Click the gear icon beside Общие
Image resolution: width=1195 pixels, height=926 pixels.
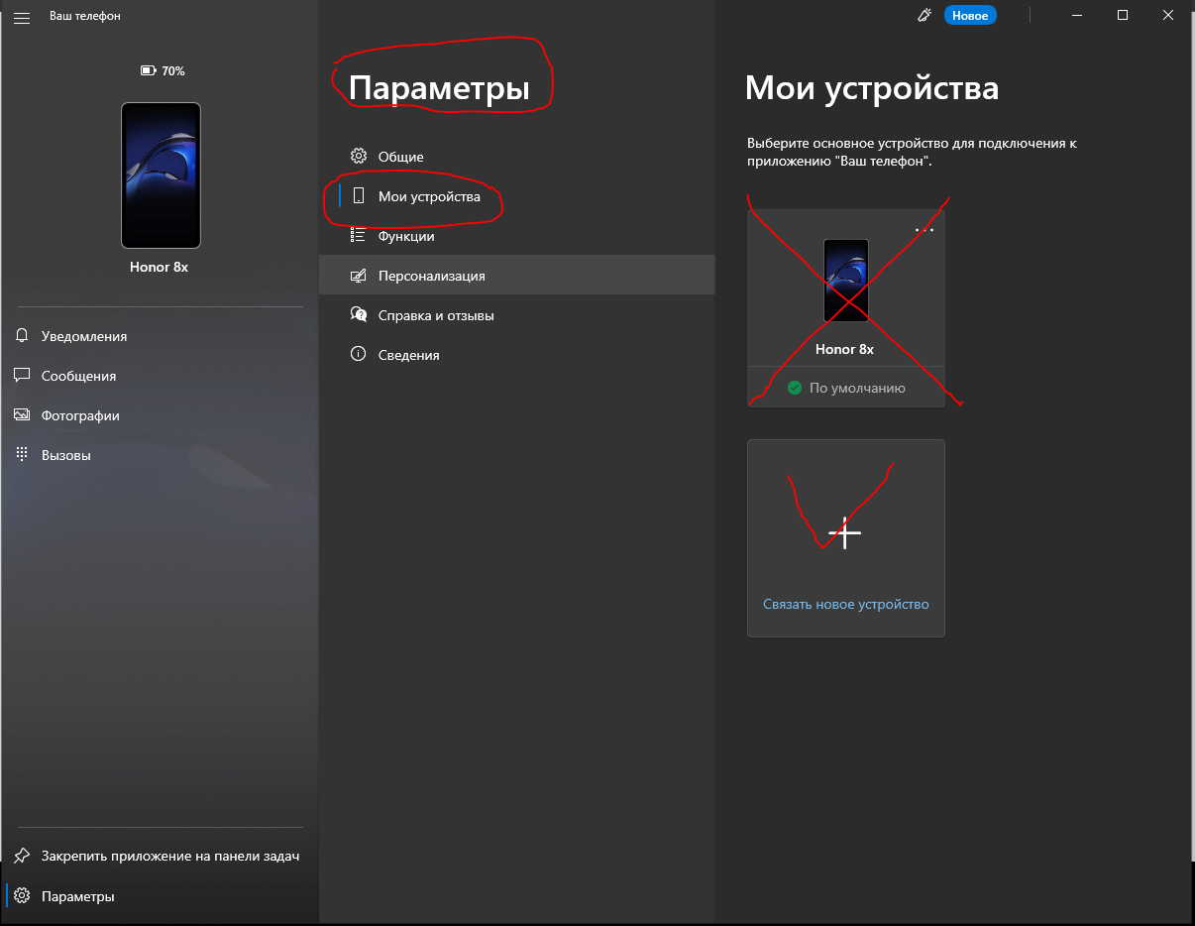click(x=359, y=157)
